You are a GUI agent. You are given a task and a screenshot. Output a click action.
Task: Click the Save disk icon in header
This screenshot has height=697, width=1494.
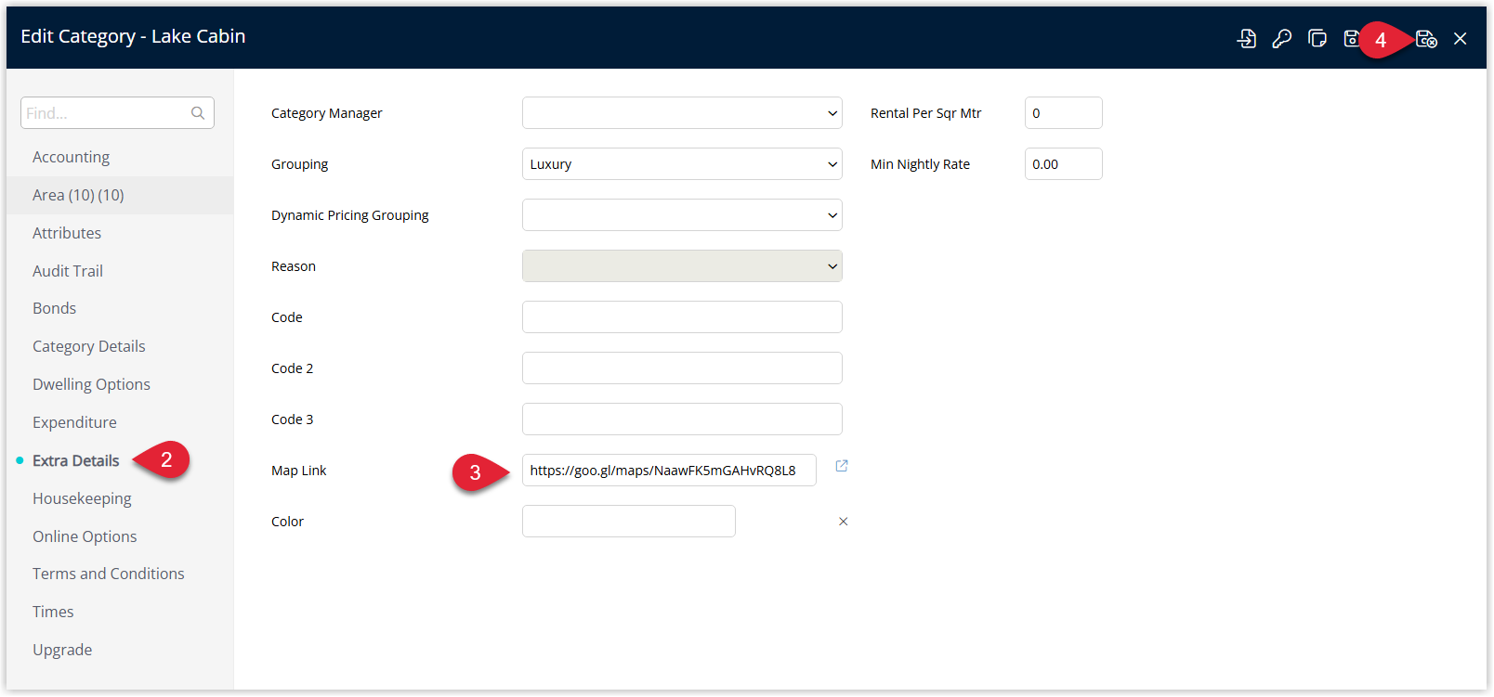click(x=1351, y=39)
